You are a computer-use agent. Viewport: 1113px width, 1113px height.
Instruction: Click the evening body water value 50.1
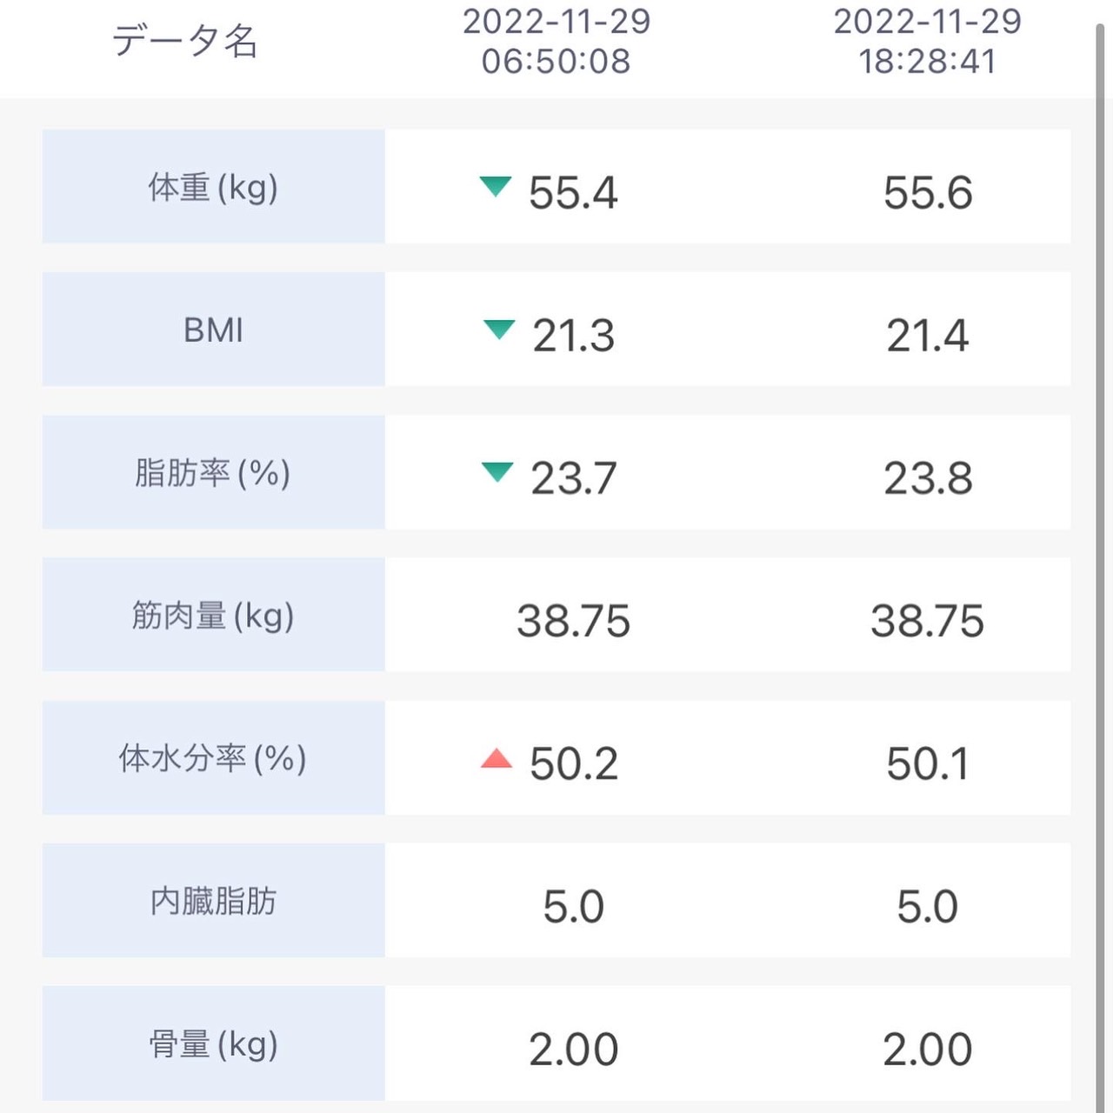pyautogui.click(x=928, y=763)
